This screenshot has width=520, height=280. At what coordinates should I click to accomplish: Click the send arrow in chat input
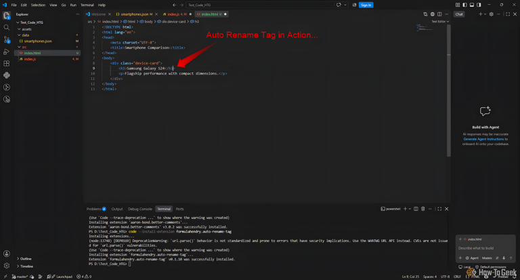pyautogui.click(x=511, y=258)
